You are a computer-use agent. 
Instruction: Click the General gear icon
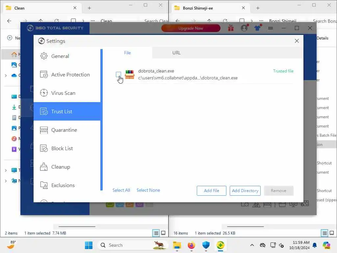44,56
